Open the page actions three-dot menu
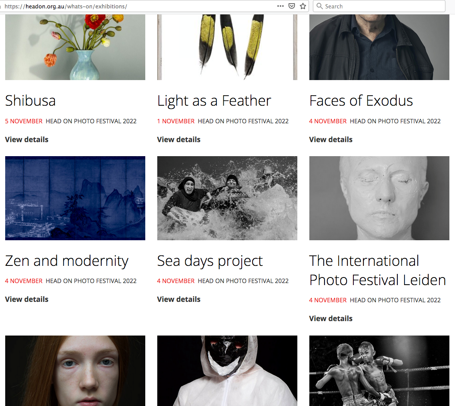 pos(280,6)
